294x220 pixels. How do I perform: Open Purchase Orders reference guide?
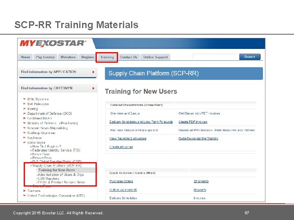pyautogui.click(x=121, y=181)
